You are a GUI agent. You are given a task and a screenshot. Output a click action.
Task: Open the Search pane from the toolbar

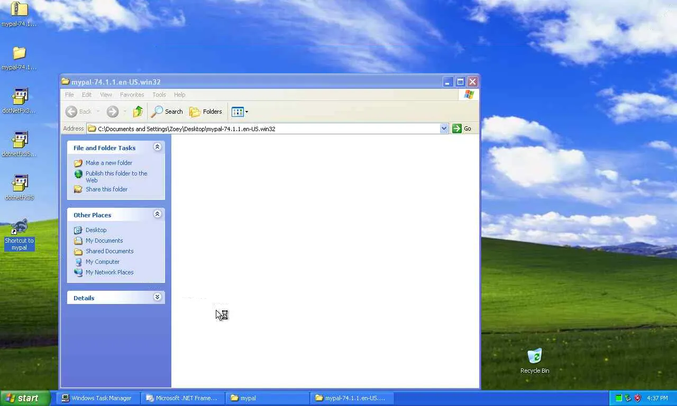[x=167, y=112]
